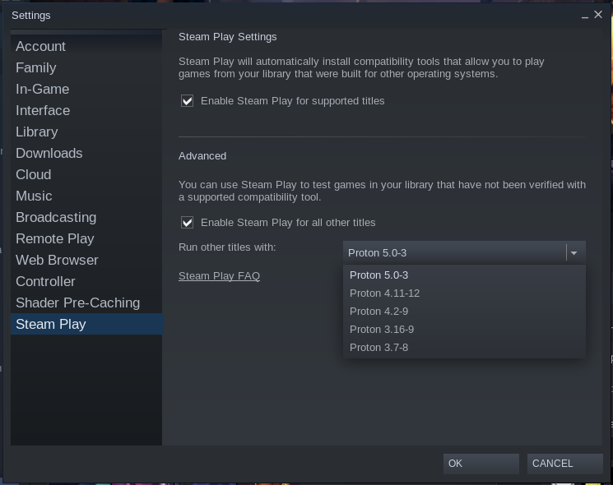The width and height of the screenshot is (613, 485).
Task: Minimize the Settings window
Action: (585, 16)
